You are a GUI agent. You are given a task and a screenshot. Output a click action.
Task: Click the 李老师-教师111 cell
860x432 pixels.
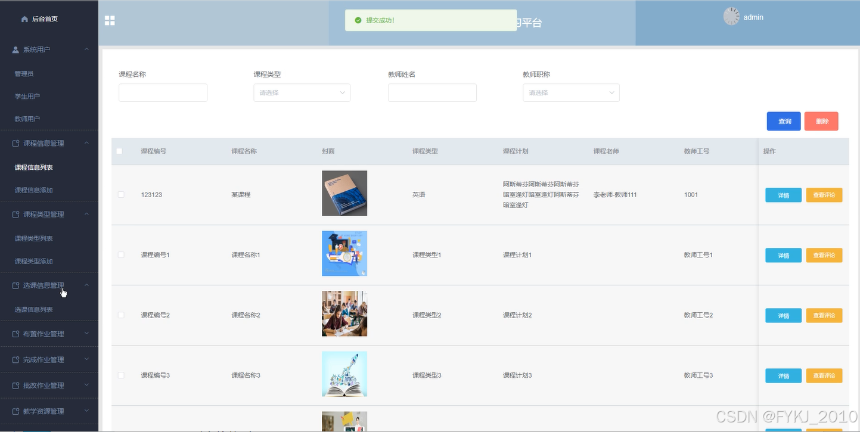point(615,195)
